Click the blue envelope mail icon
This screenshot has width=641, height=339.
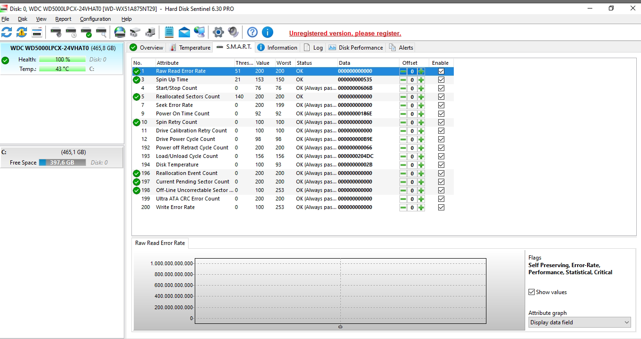click(x=184, y=32)
